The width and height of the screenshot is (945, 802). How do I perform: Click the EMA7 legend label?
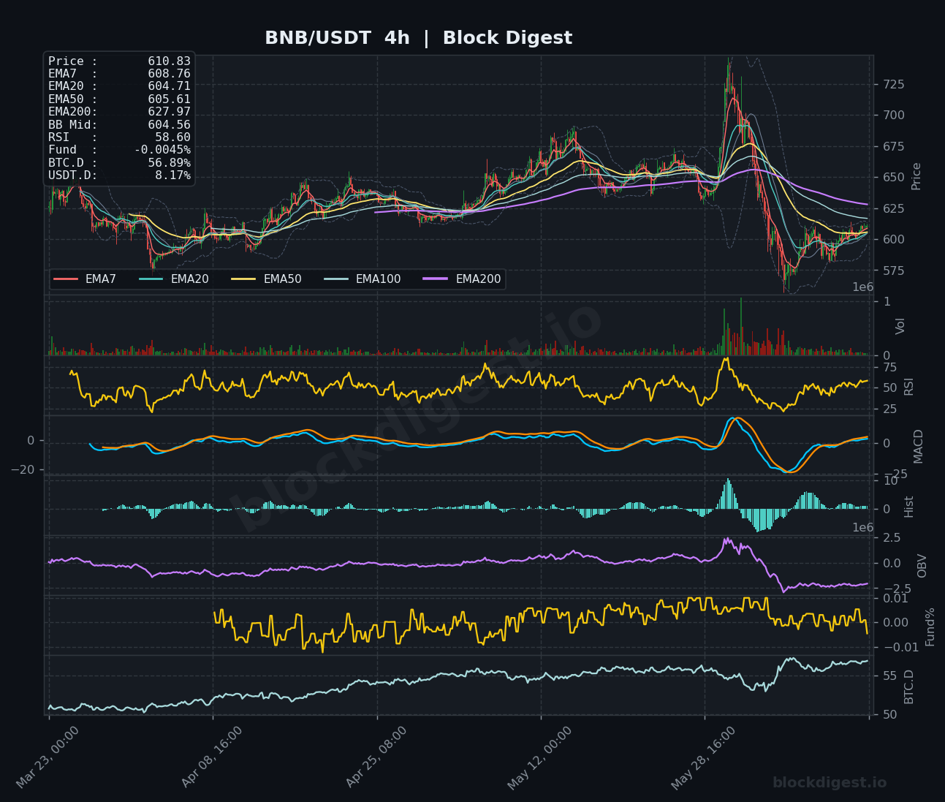coord(101,279)
